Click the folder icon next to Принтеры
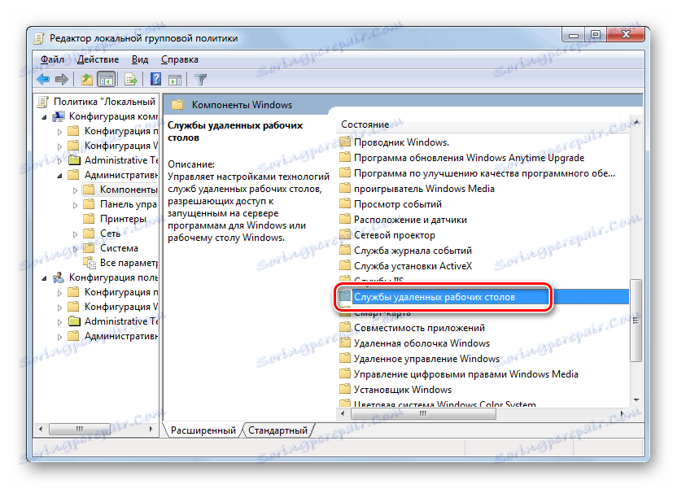This screenshot has width=677, height=489. point(89,218)
